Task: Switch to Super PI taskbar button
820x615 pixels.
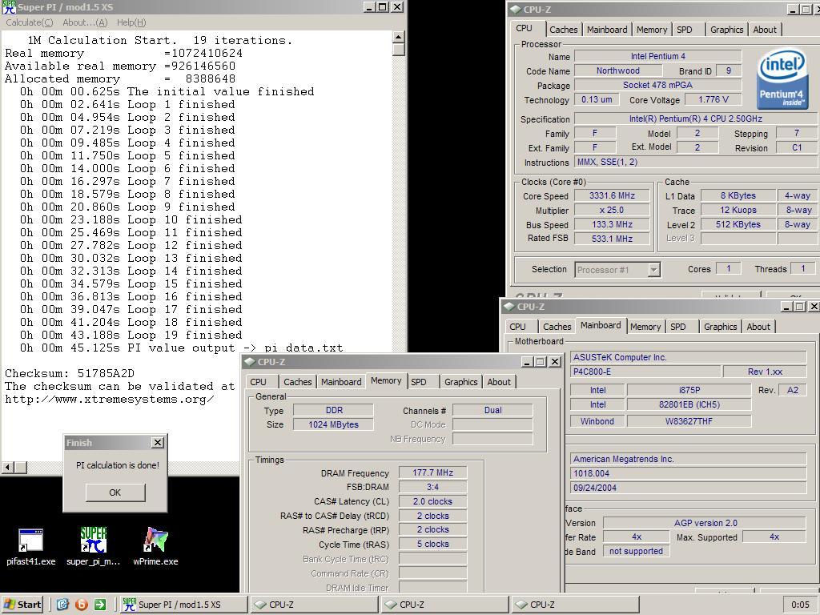Action: coord(183,605)
